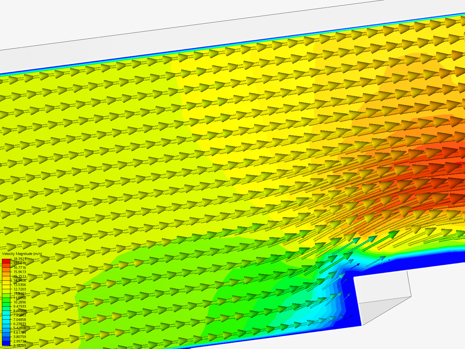Select the white step obstacle in the flow

[x=382, y=298]
